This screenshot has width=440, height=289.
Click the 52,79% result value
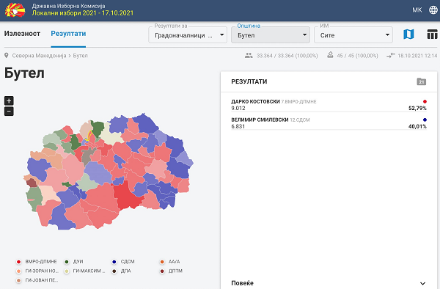[x=417, y=108]
